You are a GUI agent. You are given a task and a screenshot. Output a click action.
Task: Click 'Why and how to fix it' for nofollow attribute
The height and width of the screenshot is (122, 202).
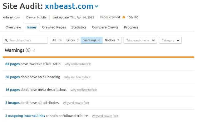coord(105,116)
